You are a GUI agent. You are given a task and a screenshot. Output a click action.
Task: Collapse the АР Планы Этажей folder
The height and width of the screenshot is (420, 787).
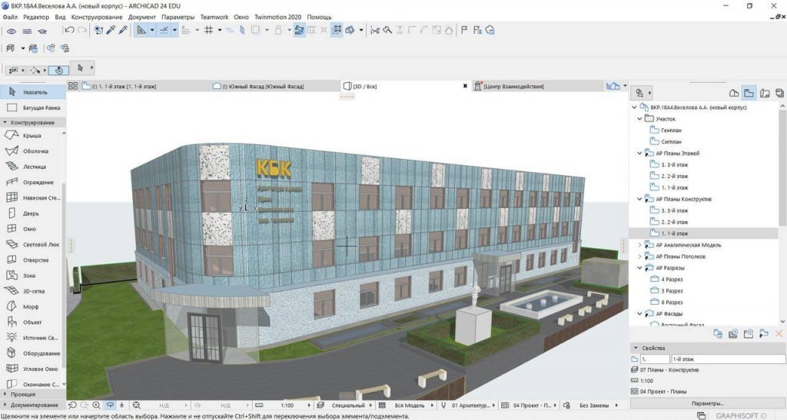639,153
